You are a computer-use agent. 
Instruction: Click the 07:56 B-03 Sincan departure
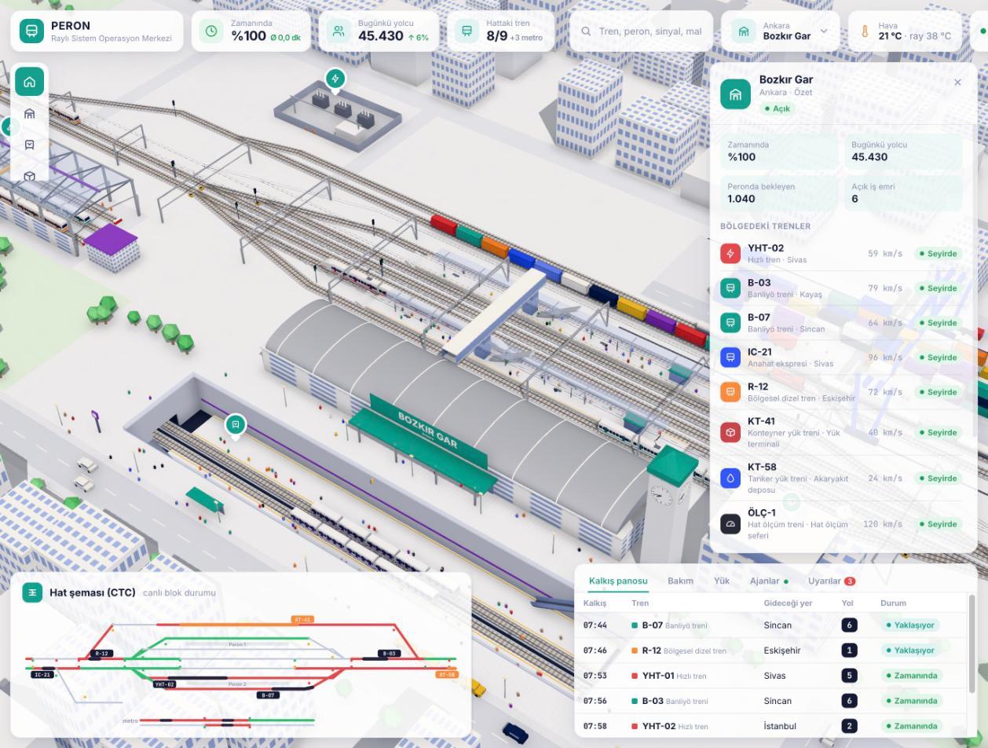(x=772, y=701)
